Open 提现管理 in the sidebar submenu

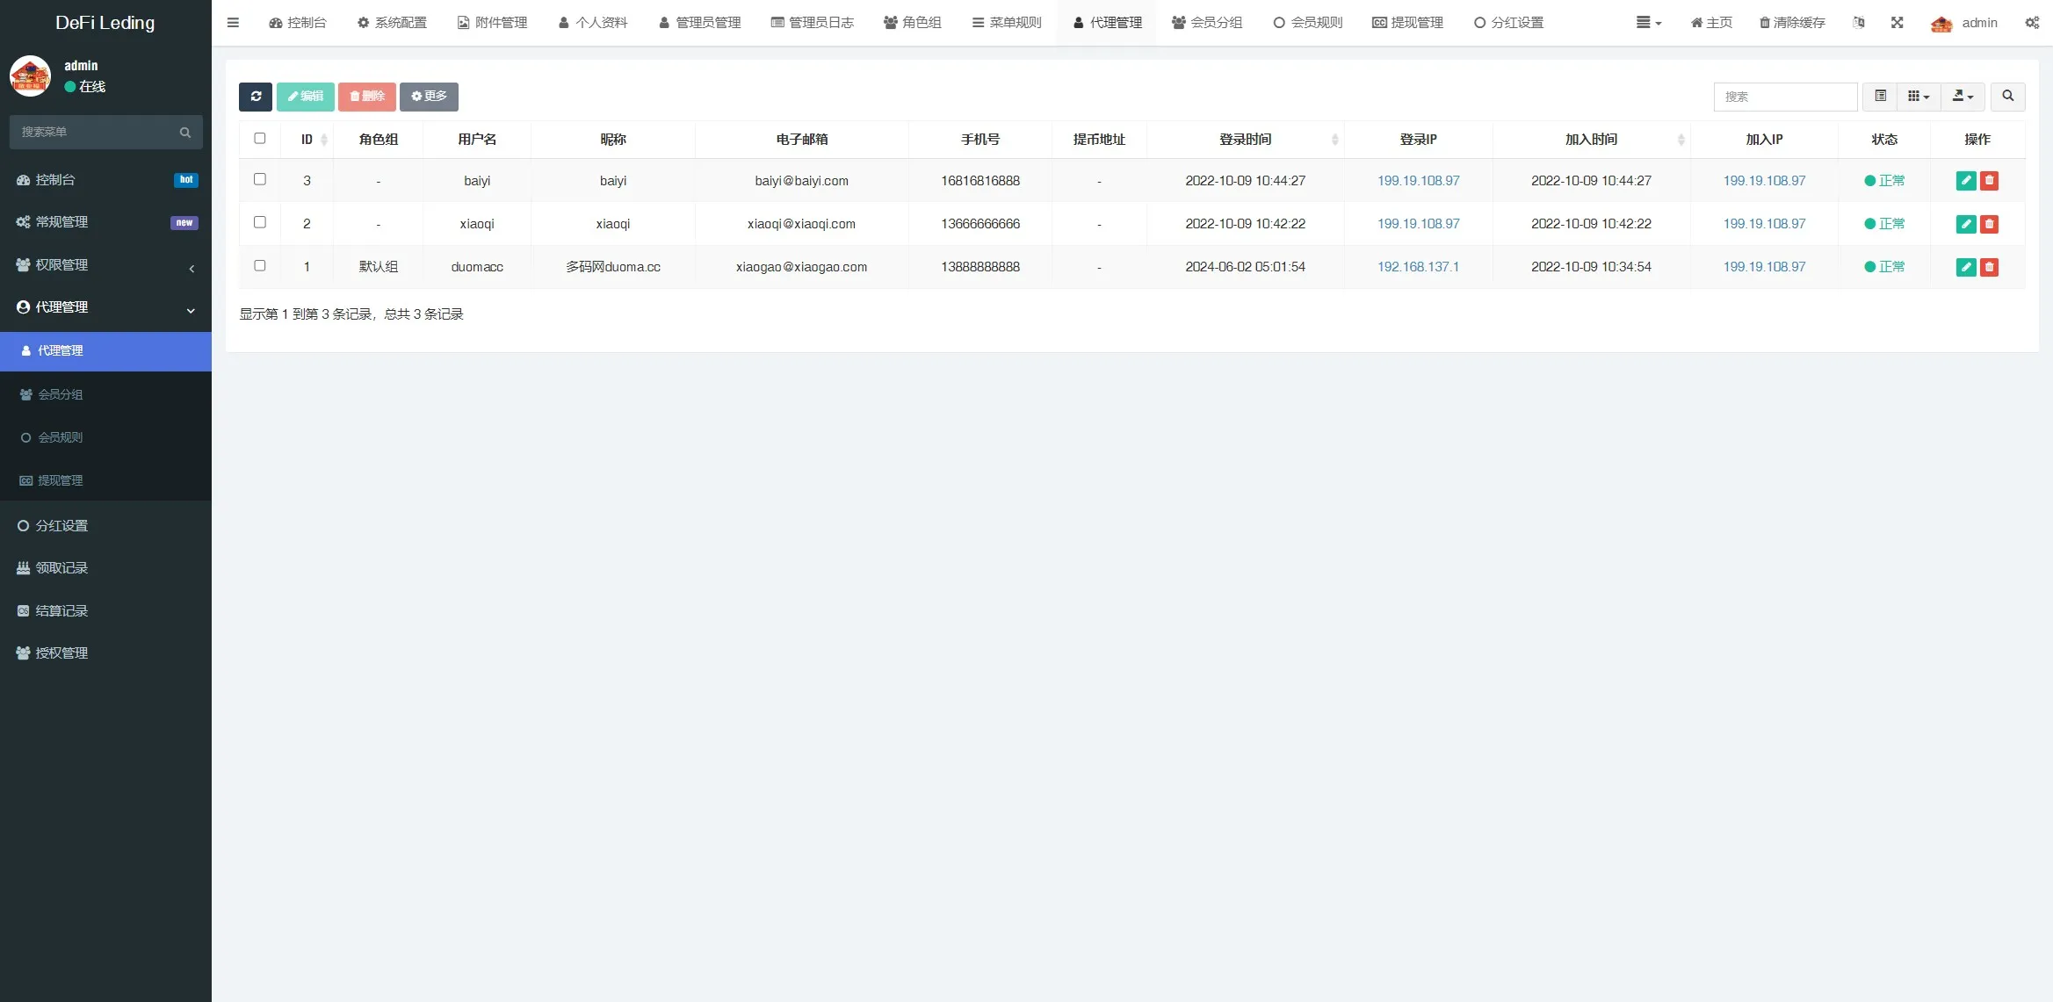pos(60,480)
